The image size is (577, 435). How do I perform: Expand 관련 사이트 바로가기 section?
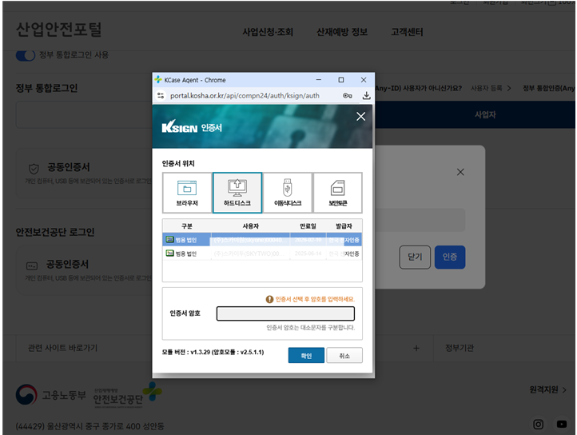[x=62, y=348]
